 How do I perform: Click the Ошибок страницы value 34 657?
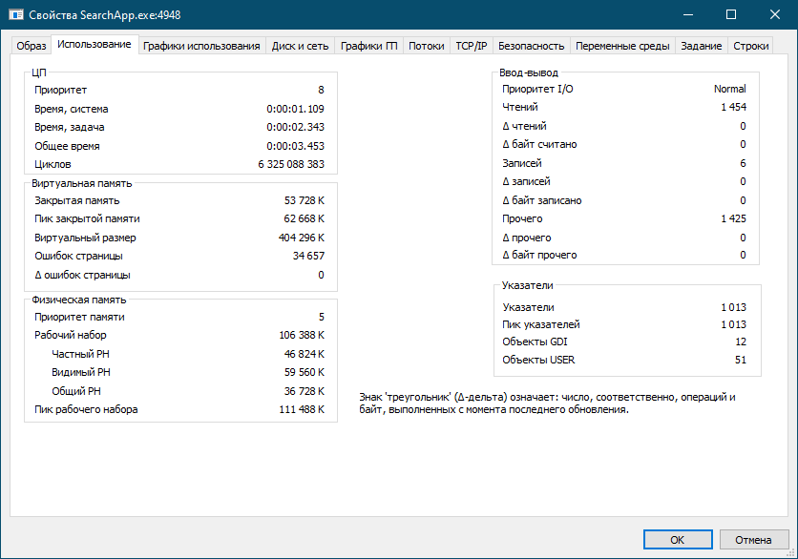click(308, 256)
